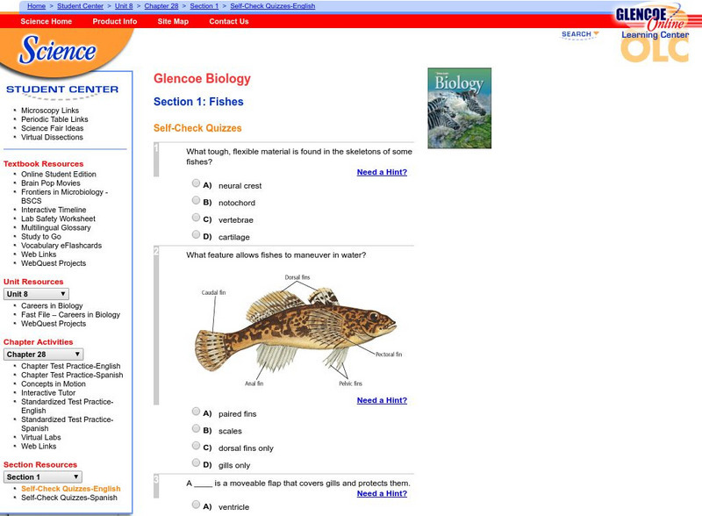The width and height of the screenshot is (702, 516).
Task: Choose answer A) ventricle for question 3
Action: (195, 505)
